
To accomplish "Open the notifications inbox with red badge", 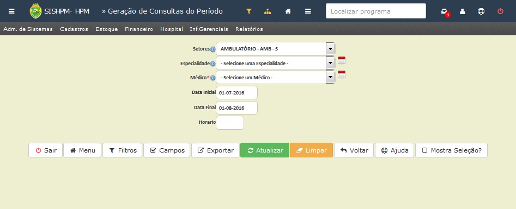I will click(x=445, y=12).
